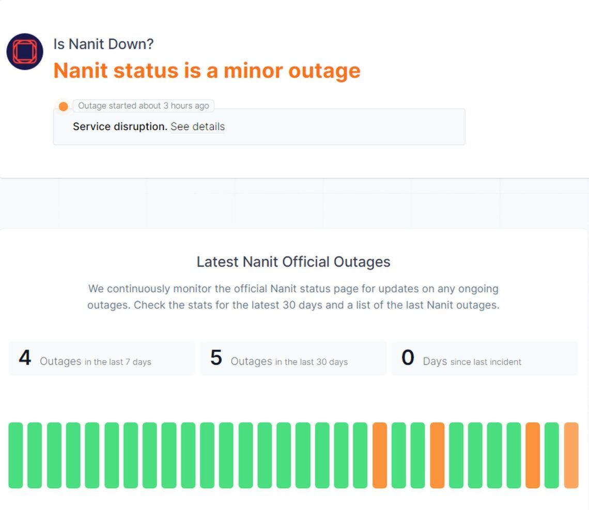Click the Service disruption notification card
The height and width of the screenshot is (510, 589).
(x=259, y=127)
